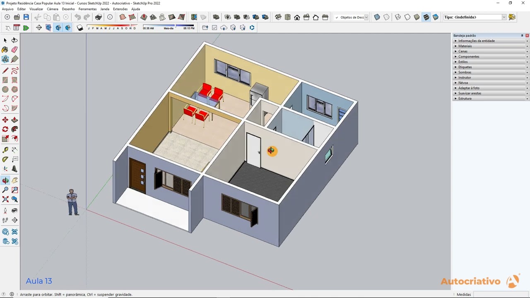Screen dimensions: 530x298
Task: Open the Editar menu
Action: [x=21, y=9]
